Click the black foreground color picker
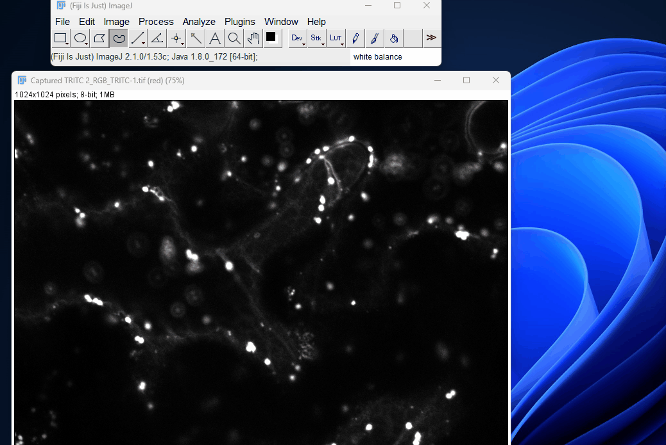Viewport: 666px width, 445px height. click(x=271, y=37)
